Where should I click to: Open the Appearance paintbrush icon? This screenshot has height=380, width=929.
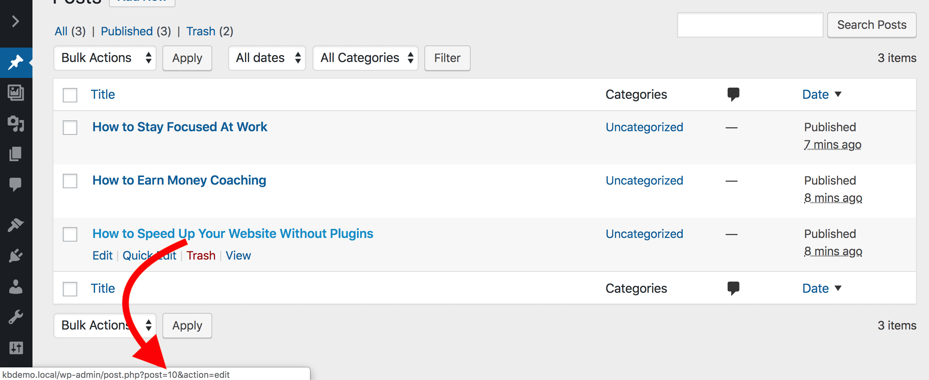point(16,224)
